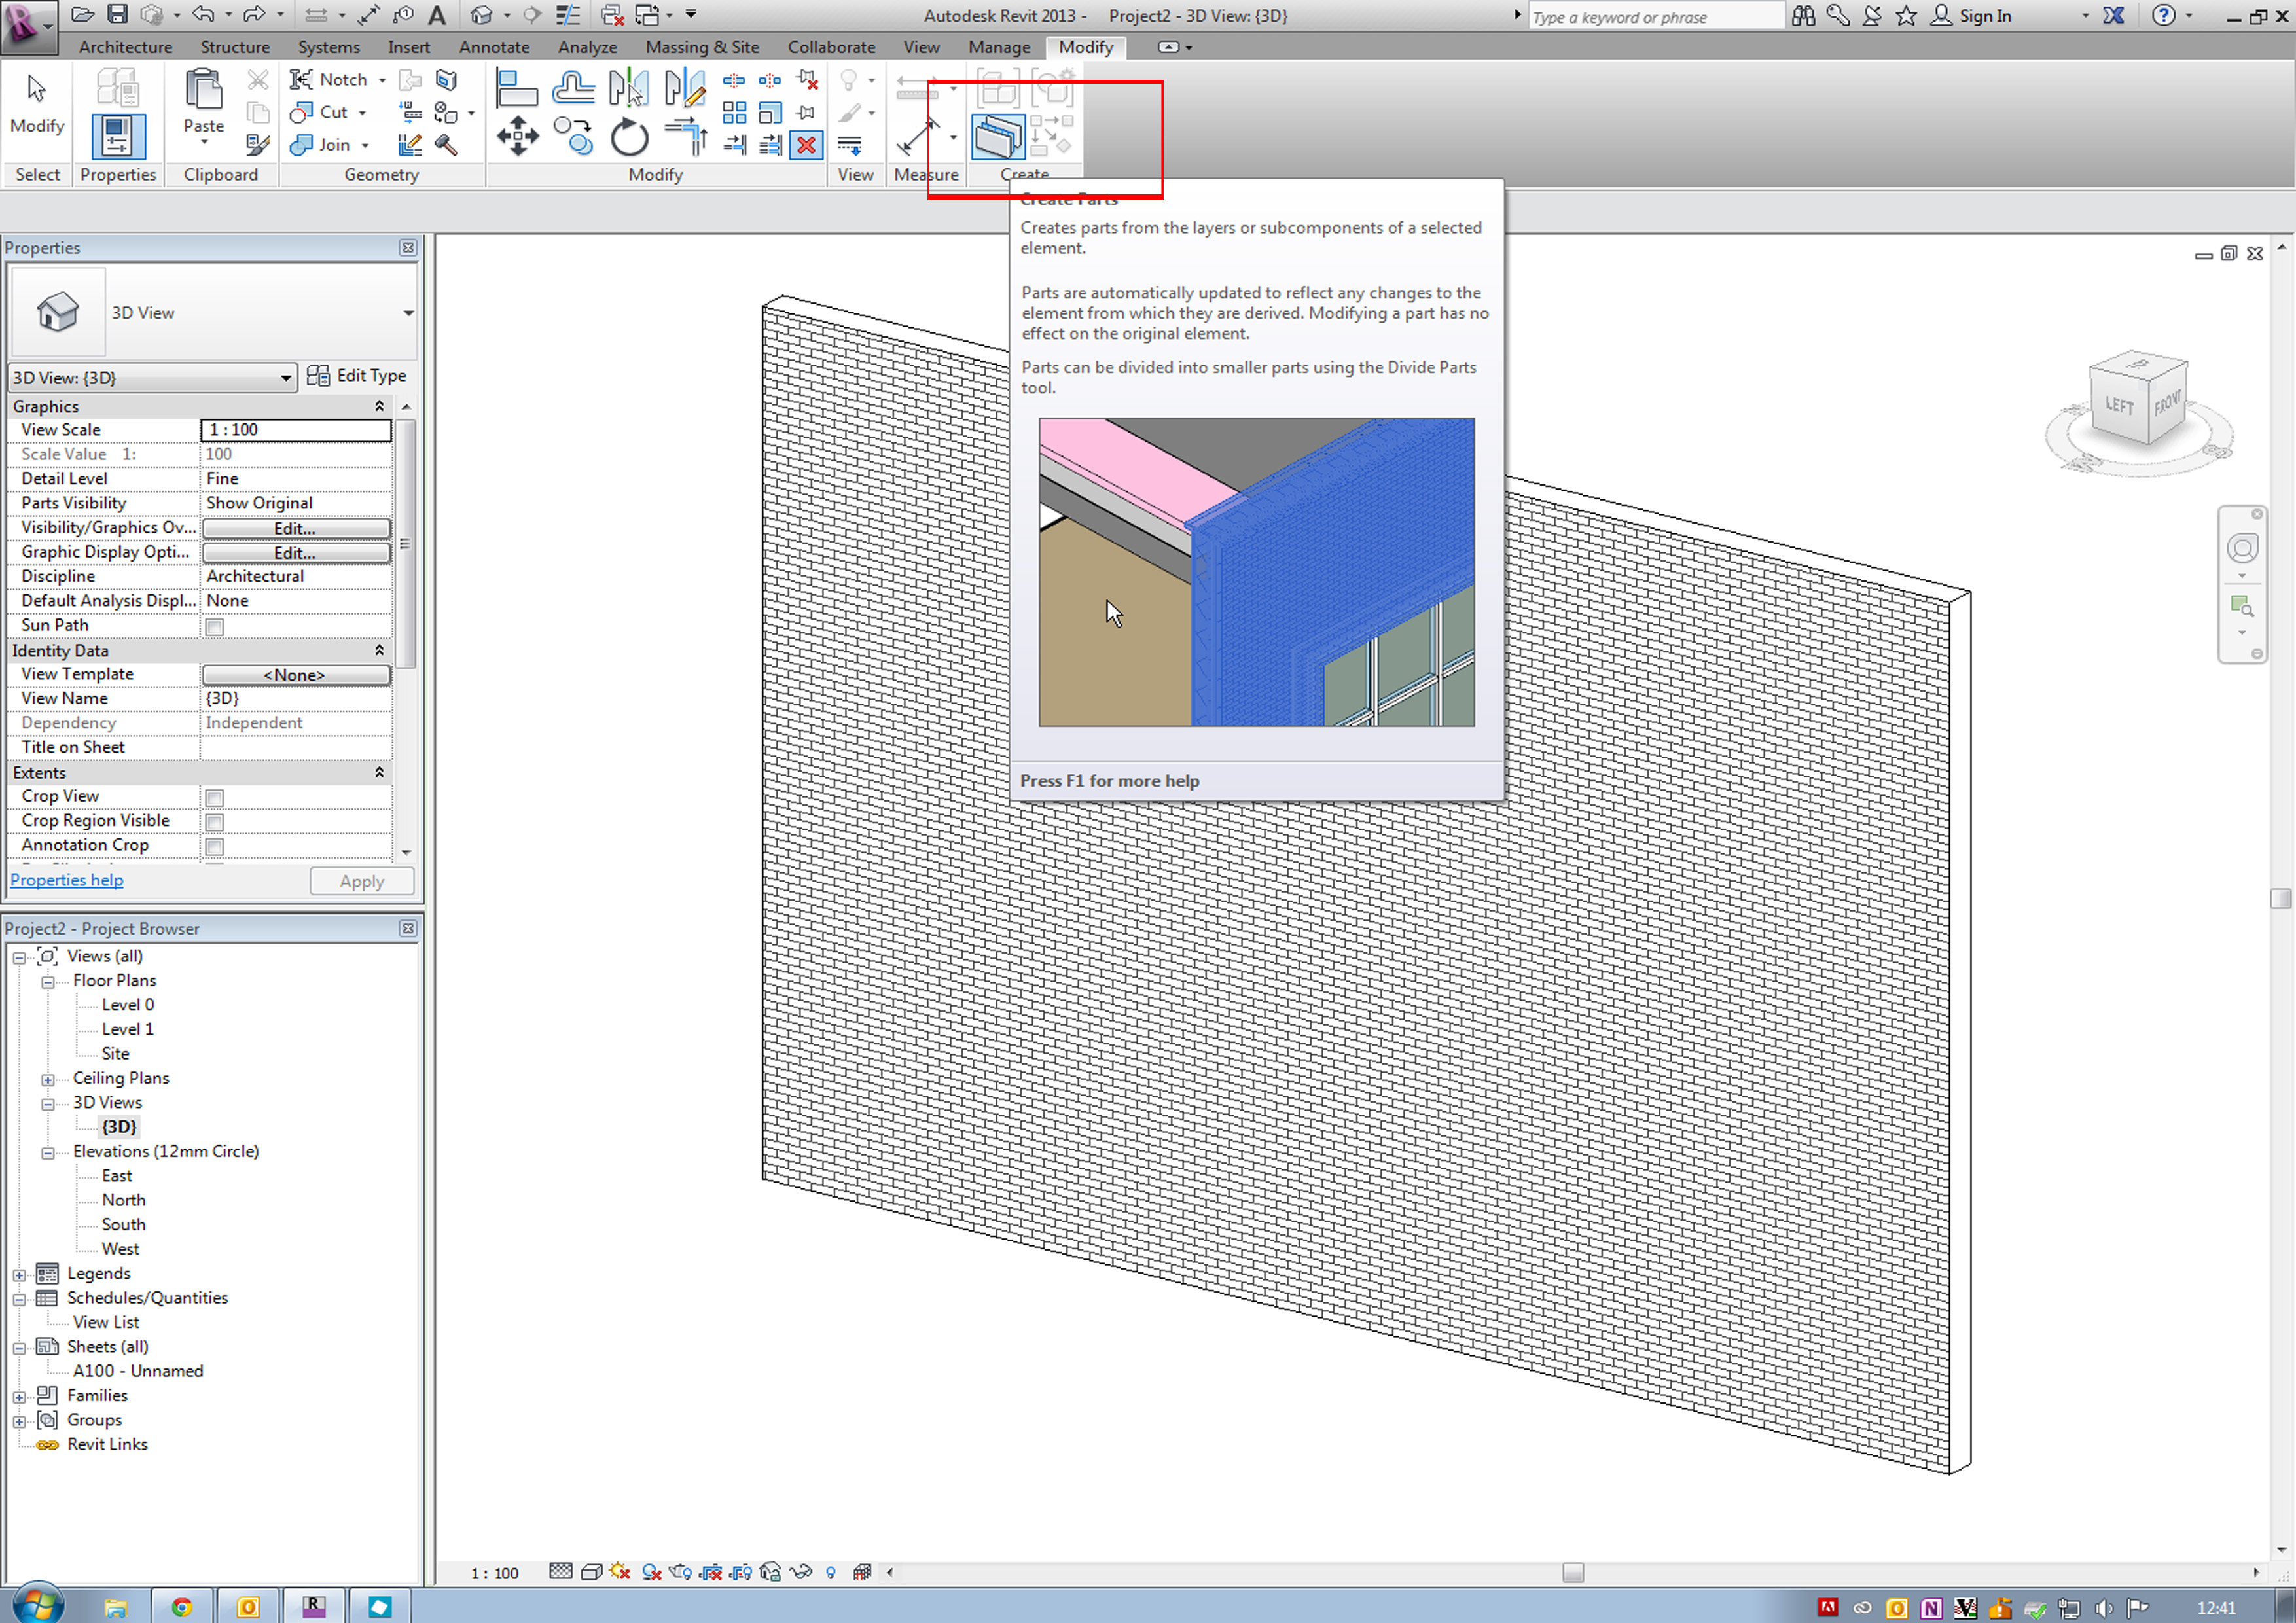Switch to the Annotate ribbon tab

pos(494,47)
